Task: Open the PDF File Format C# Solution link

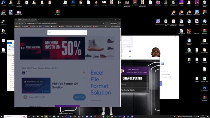Action: point(65,85)
